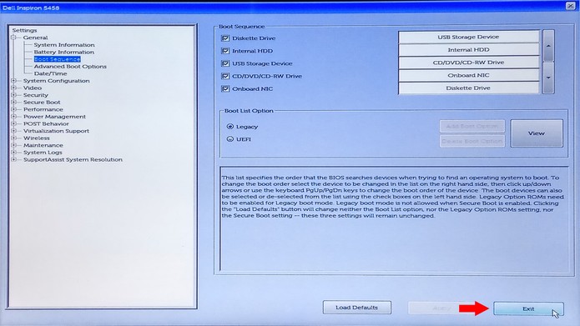The height and width of the screenshot is (326, 580).
Task: Click the Load Defaults button
Action: (x=357, y=308)
